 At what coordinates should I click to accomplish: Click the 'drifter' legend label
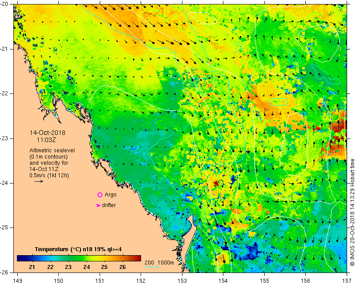point(109,205)
